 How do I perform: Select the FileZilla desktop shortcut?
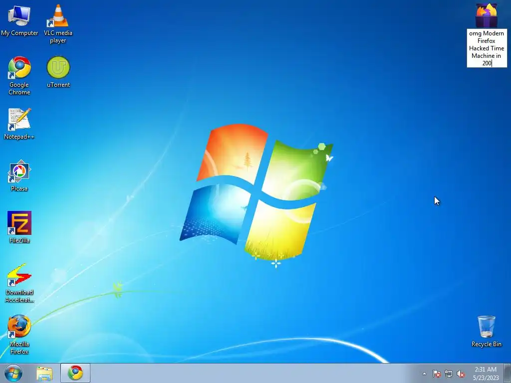[19, 227]
